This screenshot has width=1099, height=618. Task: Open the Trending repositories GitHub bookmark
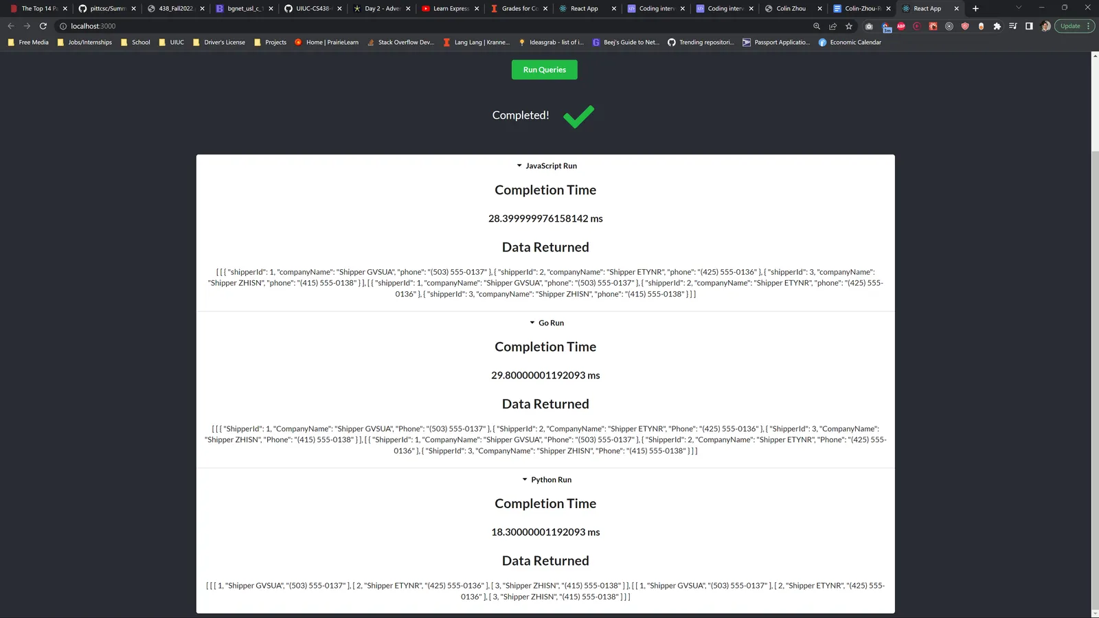tap(701, 42)
